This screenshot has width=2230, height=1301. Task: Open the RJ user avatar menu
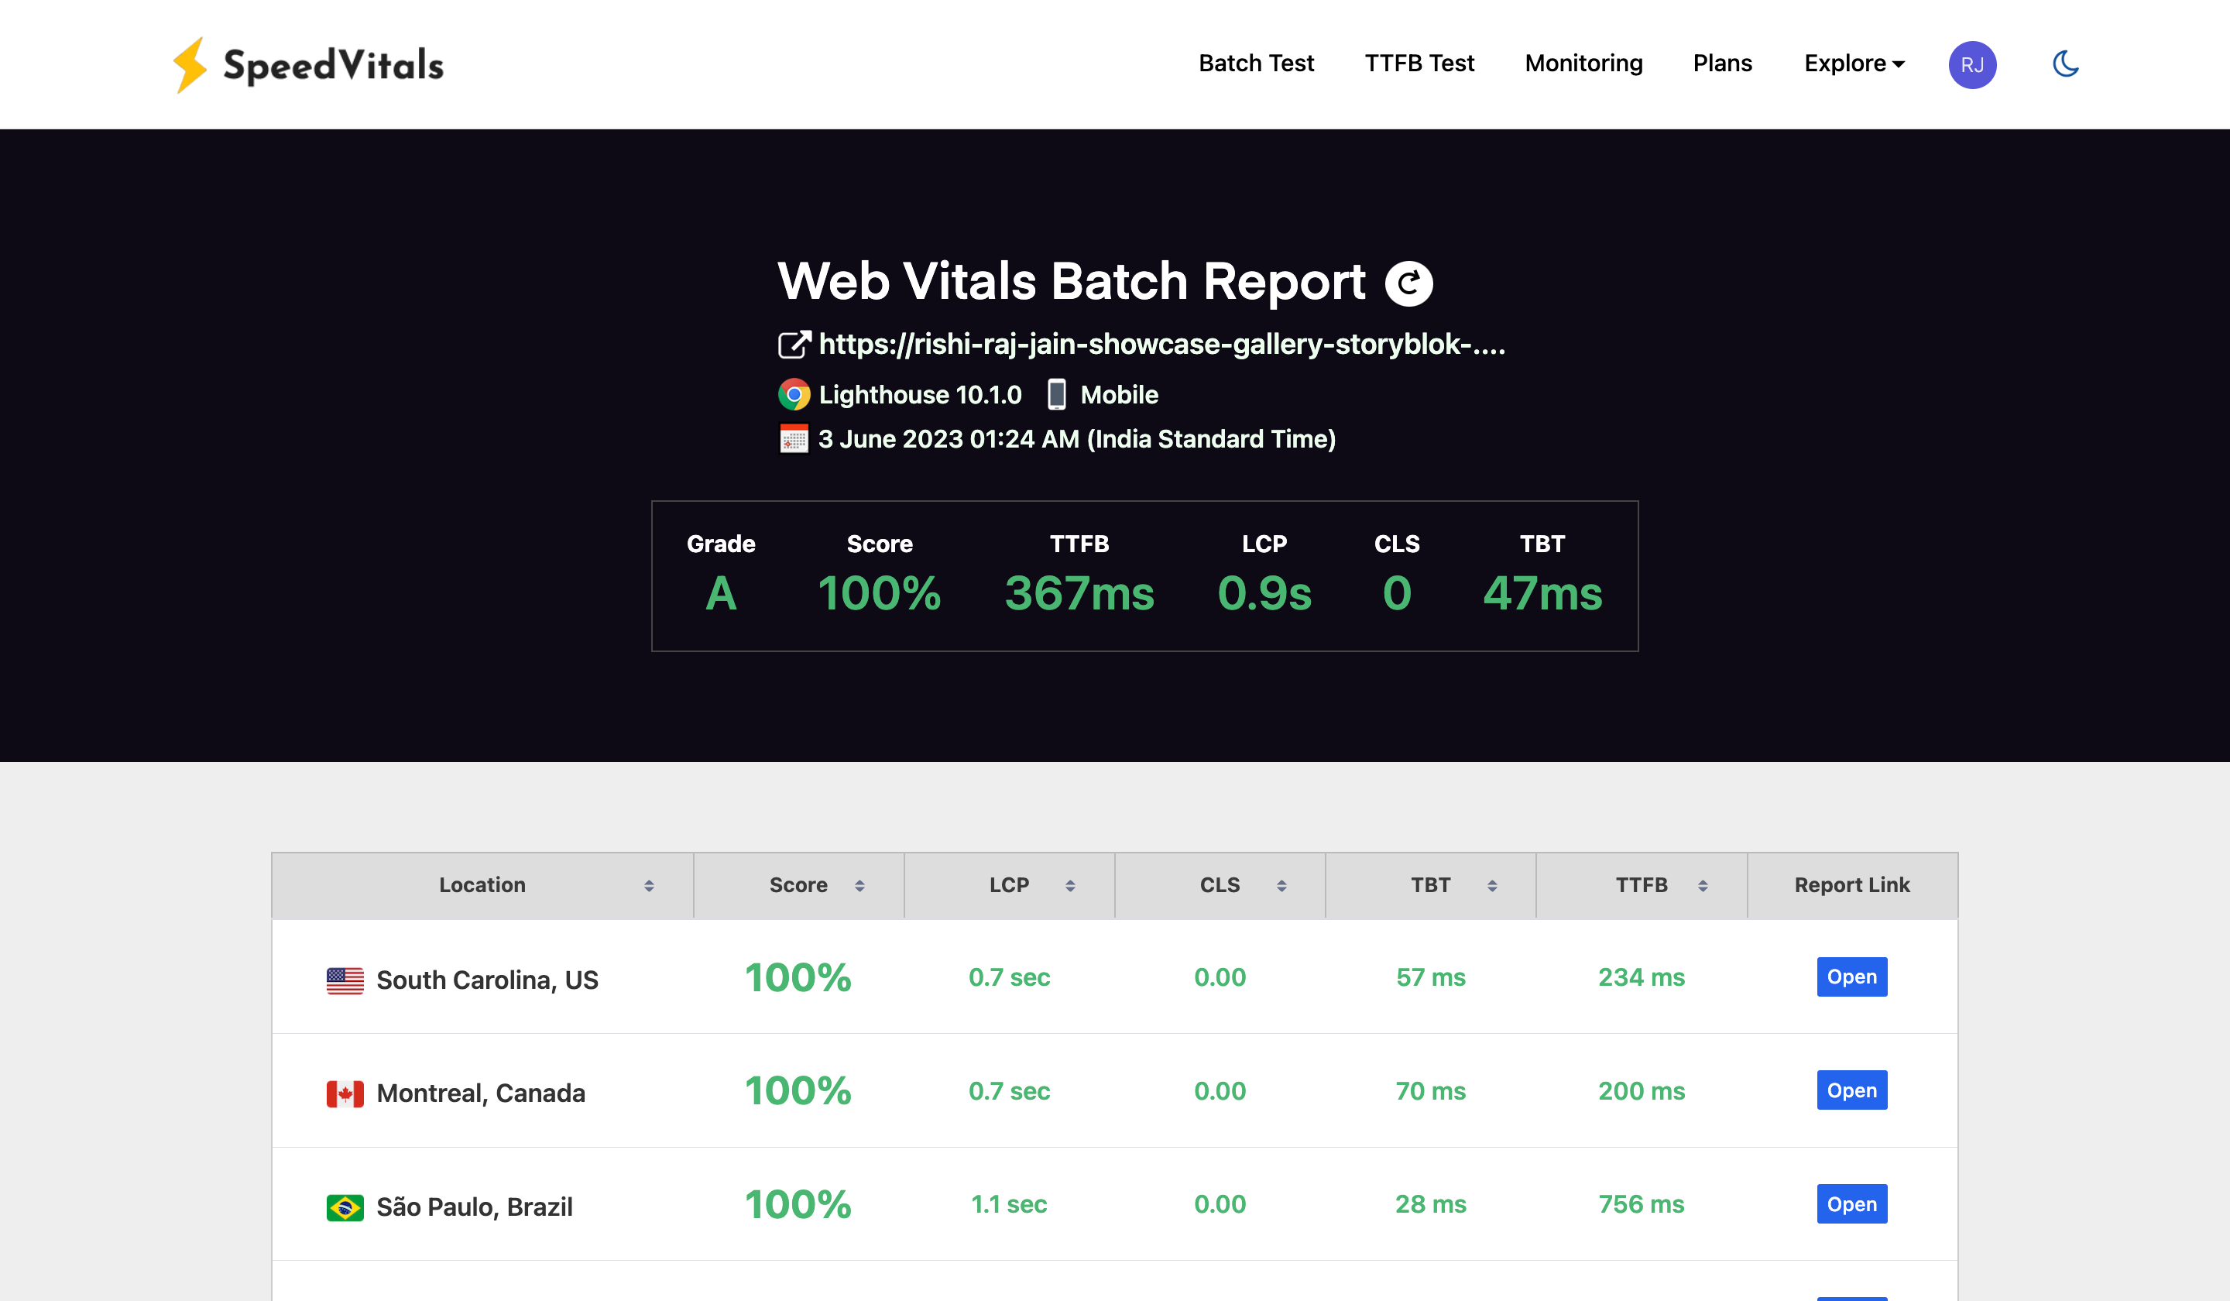coord(1971,64)
